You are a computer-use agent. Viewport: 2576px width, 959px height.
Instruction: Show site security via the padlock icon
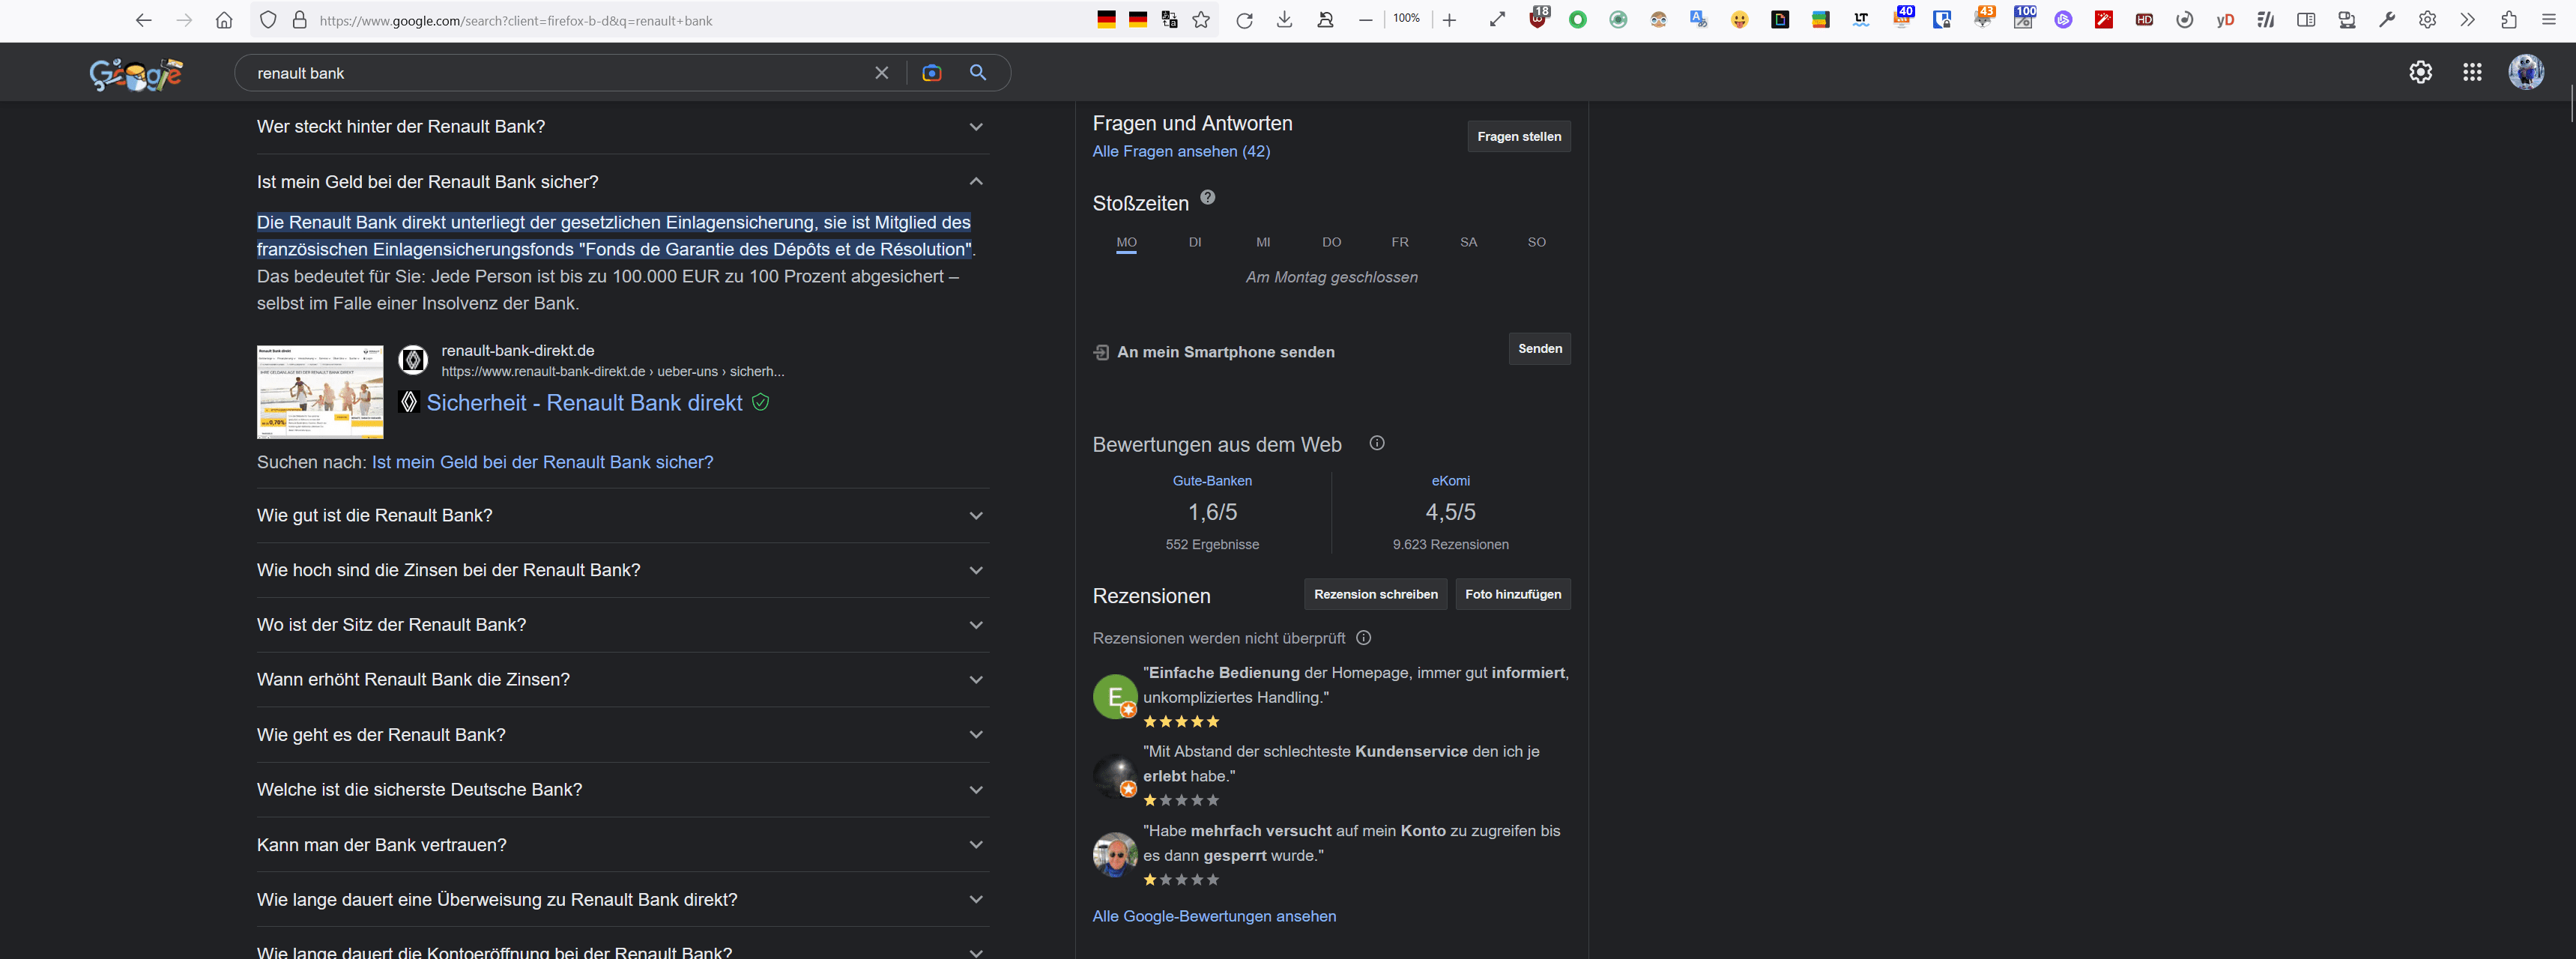[x=299, y=20]
